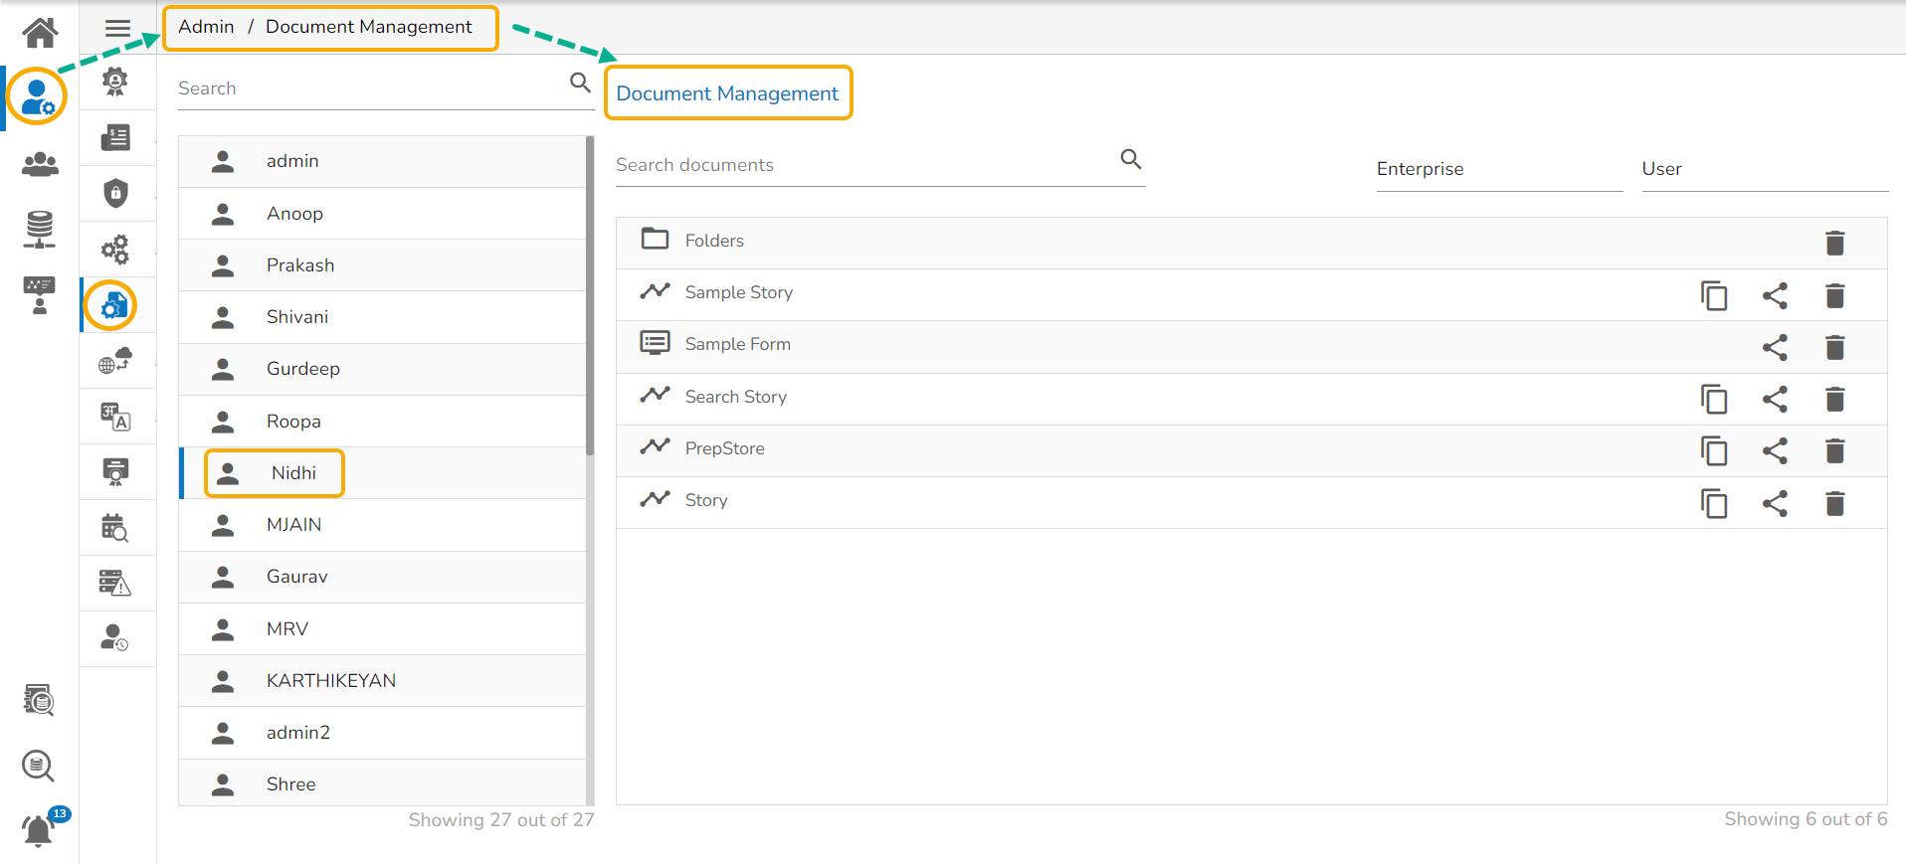Select user Prakash in the list

click(300, 265)
